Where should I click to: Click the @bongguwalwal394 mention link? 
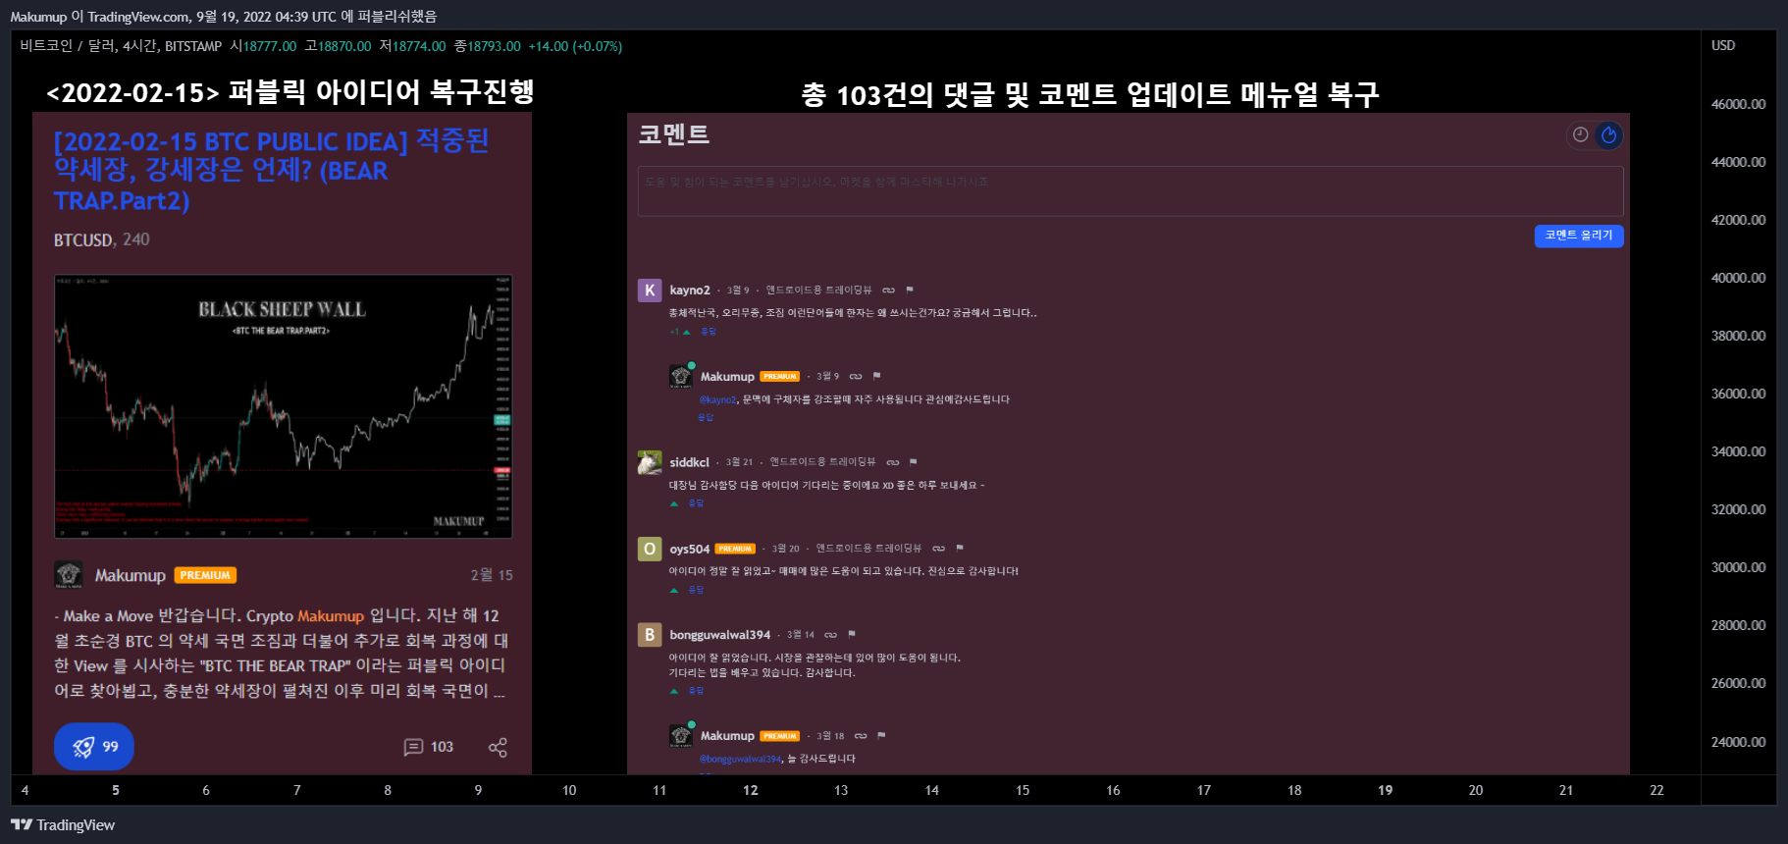point(741,759)
